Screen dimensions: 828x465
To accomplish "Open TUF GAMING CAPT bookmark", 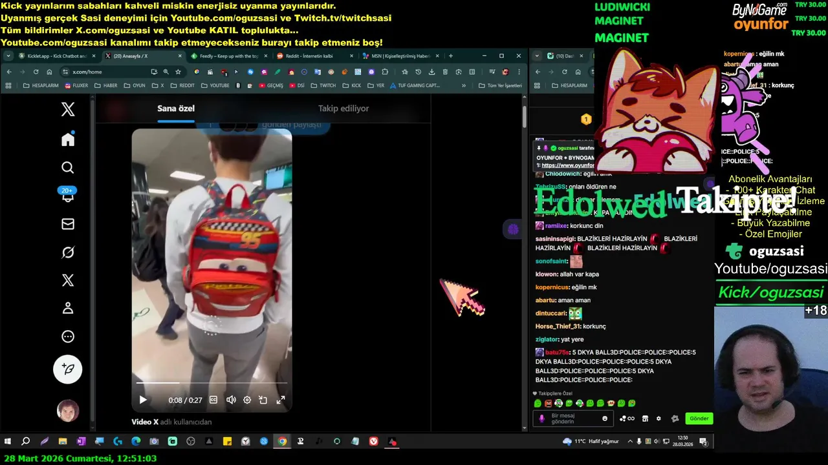I will (x=415, y=85).
